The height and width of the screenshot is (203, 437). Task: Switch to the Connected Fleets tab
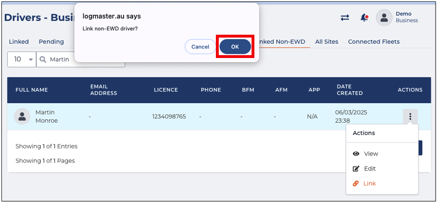pyautogui.click(x=374, y=42)
